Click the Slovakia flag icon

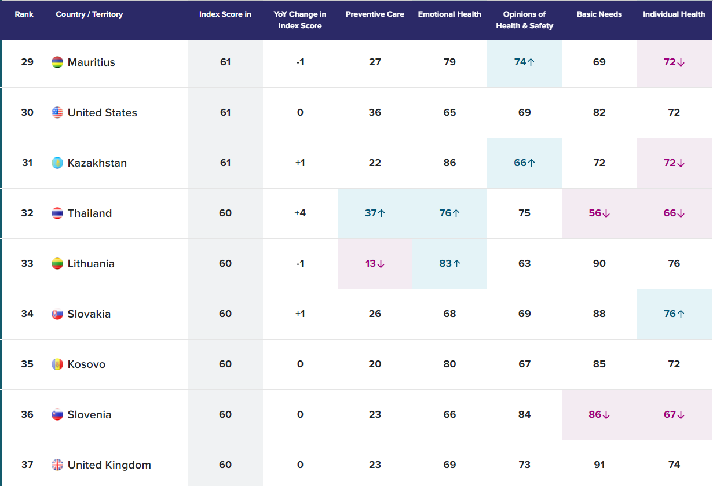coord(57,314)
